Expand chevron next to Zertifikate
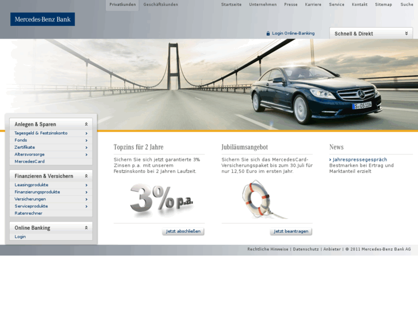418x313 pixels. (86, 148)
